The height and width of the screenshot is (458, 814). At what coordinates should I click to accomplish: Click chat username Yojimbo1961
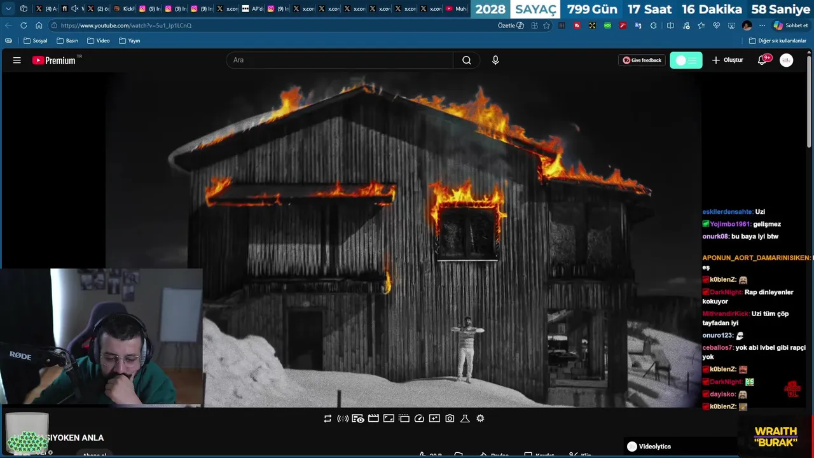(x=730, y=224)
